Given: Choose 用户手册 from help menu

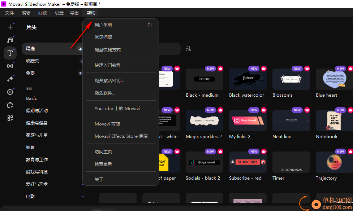Looking at the screenshot, I should pyautogui.click(x=121, y=25).
